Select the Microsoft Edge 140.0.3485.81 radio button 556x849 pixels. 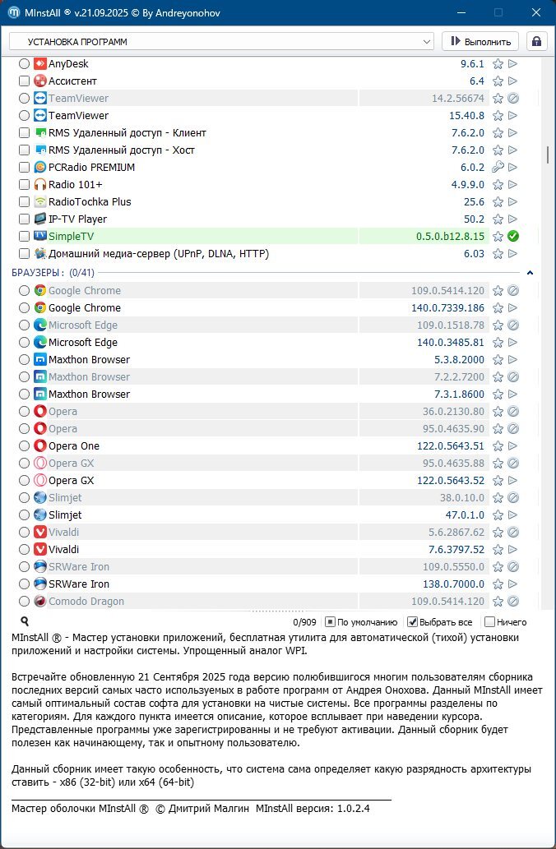pos(25,343)
